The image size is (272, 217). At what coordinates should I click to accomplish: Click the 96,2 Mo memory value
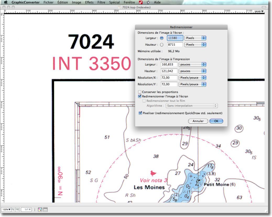pos(174,51)
